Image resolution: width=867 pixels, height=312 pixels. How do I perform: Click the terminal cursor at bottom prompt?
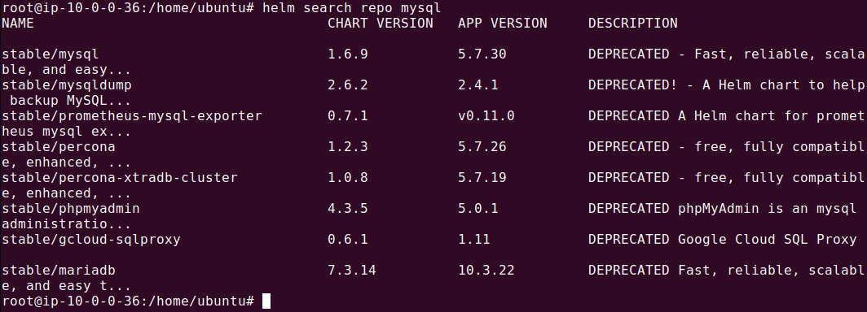click(x=266, y=301)
